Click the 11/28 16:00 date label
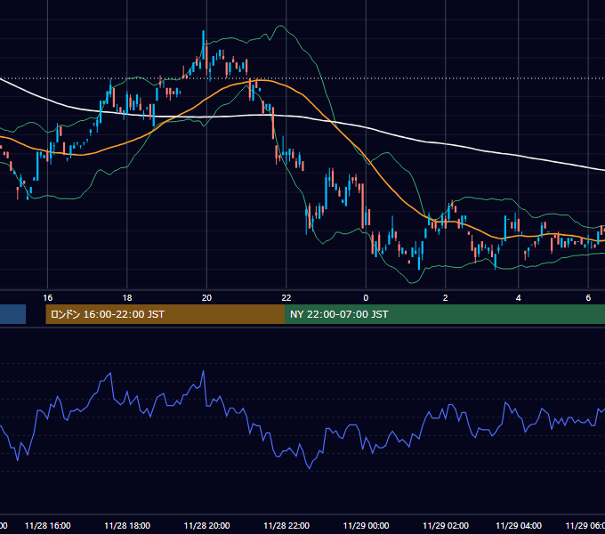The width and height of the screenshot is (605, 534). coord(47,525)
